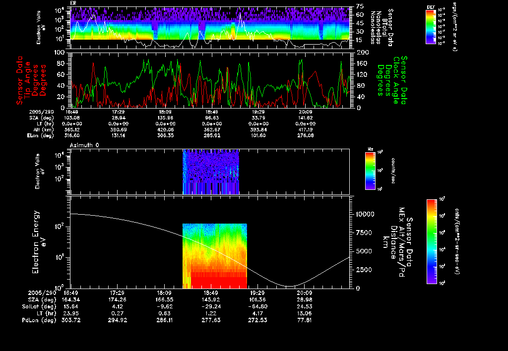Viewport: 508px width, 351px height.
Task: Click SZA value 166.55
Action: click(x=164, y=300)
